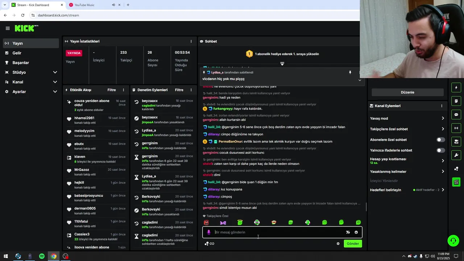Open the green headset support button
Image resolution: width=464 pixels, height=261 pixels.
coord(453,240)
